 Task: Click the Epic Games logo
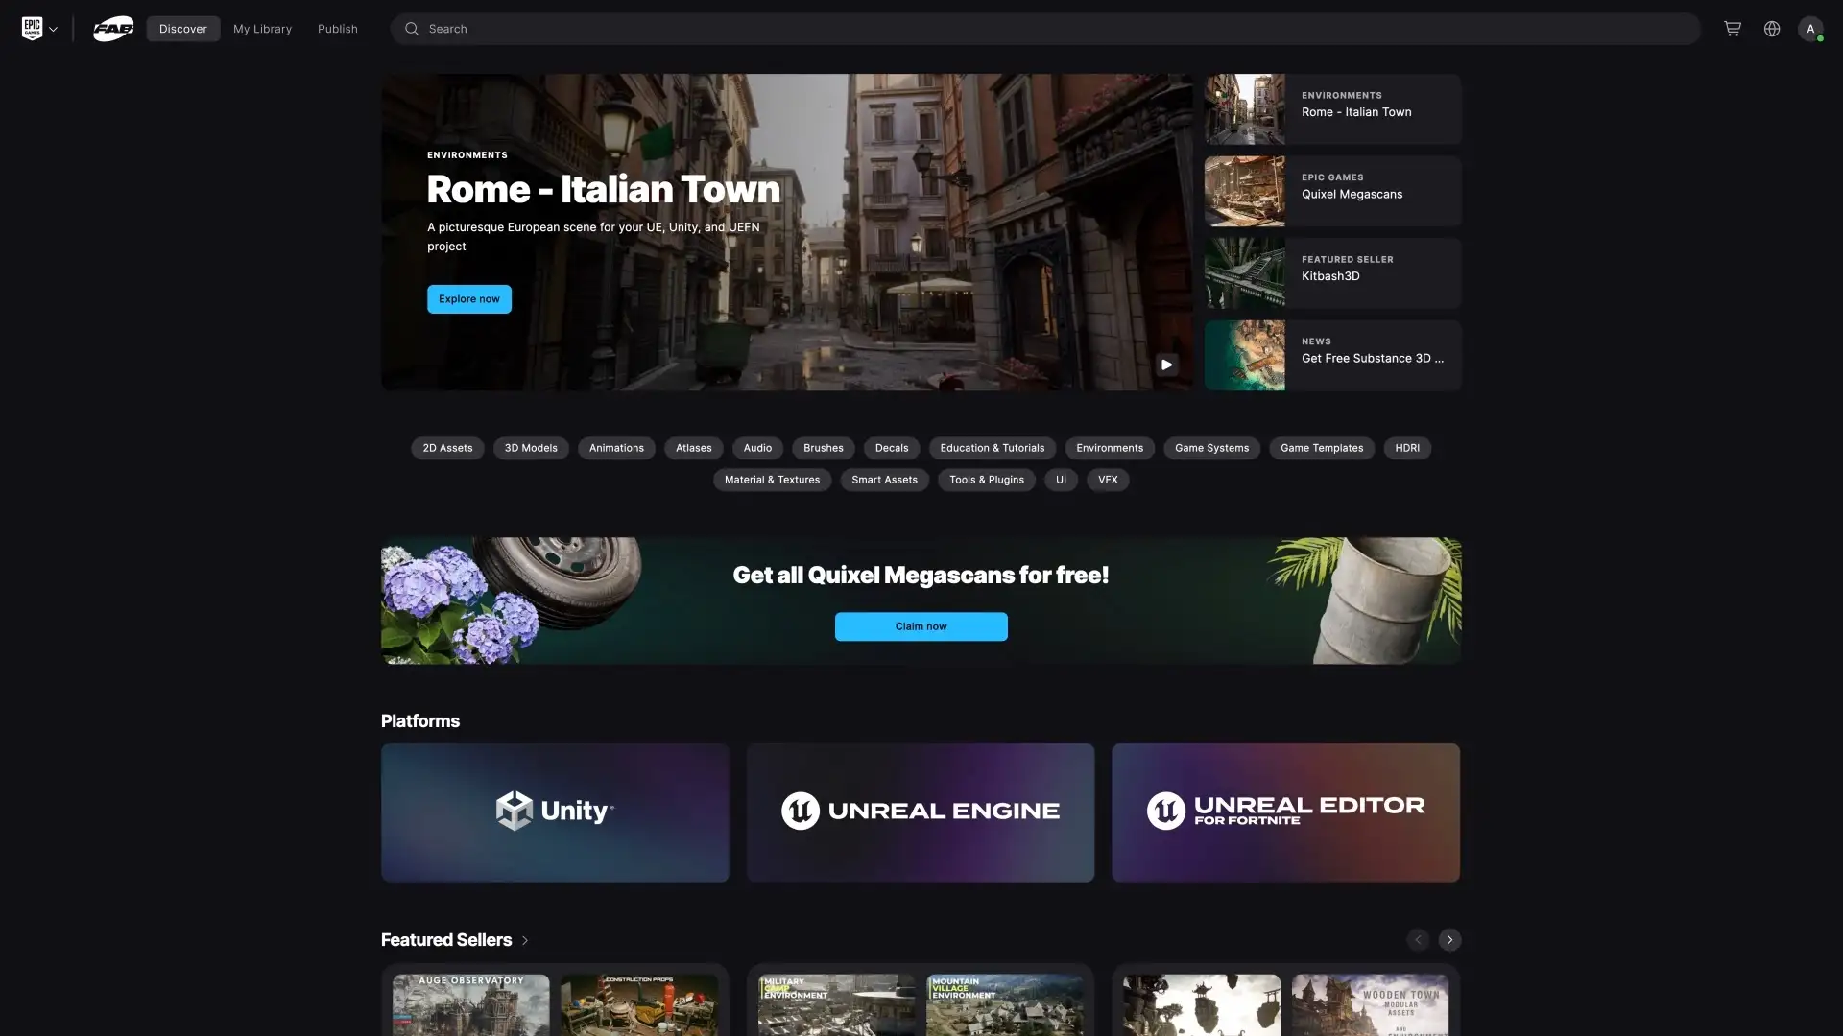click(32, 29)
